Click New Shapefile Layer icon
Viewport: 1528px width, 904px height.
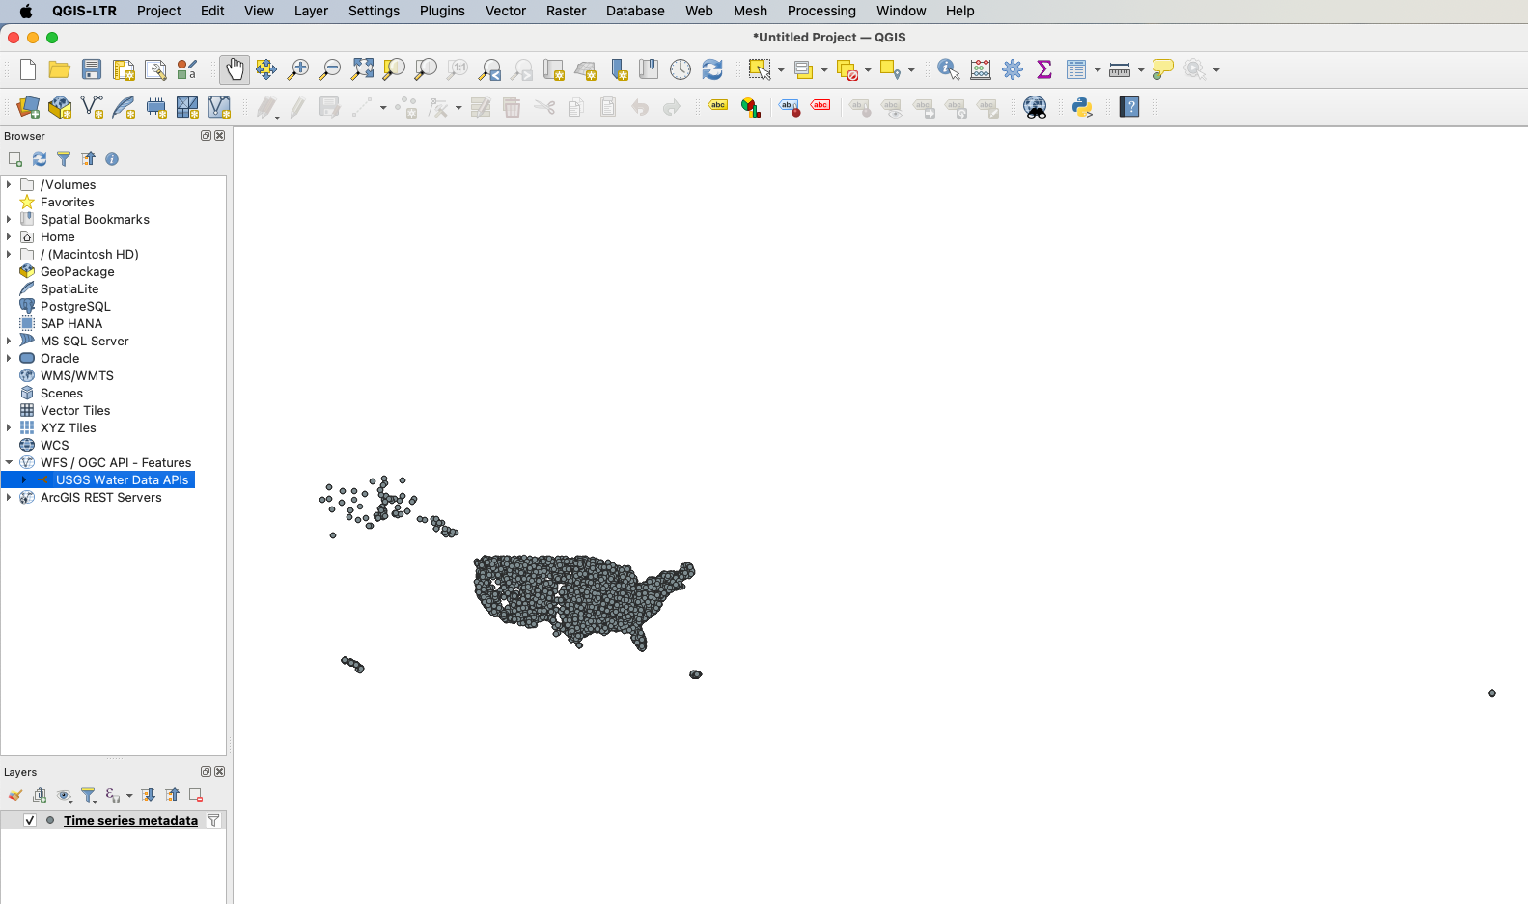tap(92, 107)
